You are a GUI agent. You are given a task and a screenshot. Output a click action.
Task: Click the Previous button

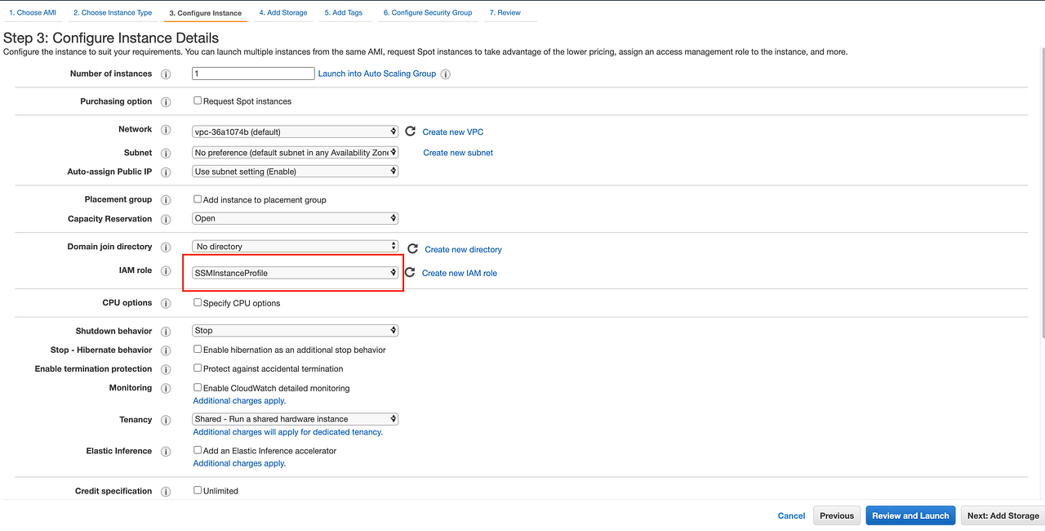click(x=837, y=515)
